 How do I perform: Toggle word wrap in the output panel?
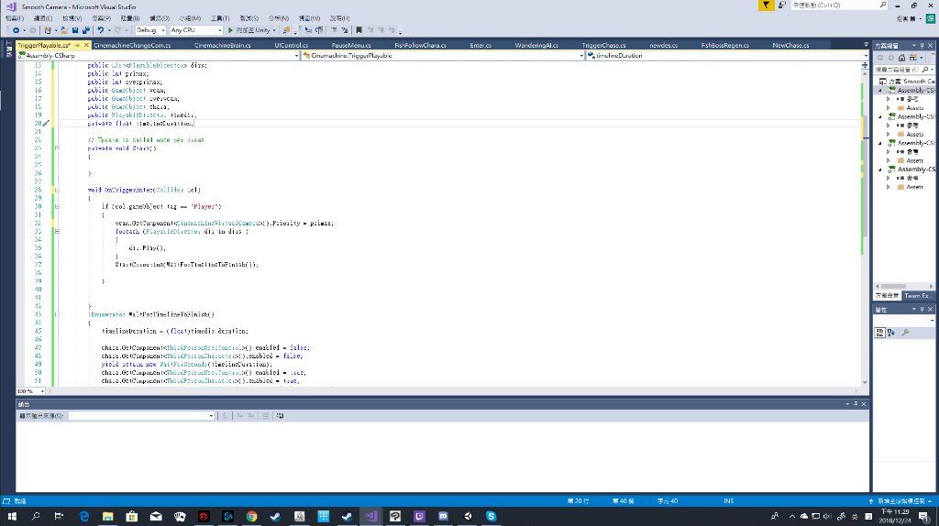(279, 415)
